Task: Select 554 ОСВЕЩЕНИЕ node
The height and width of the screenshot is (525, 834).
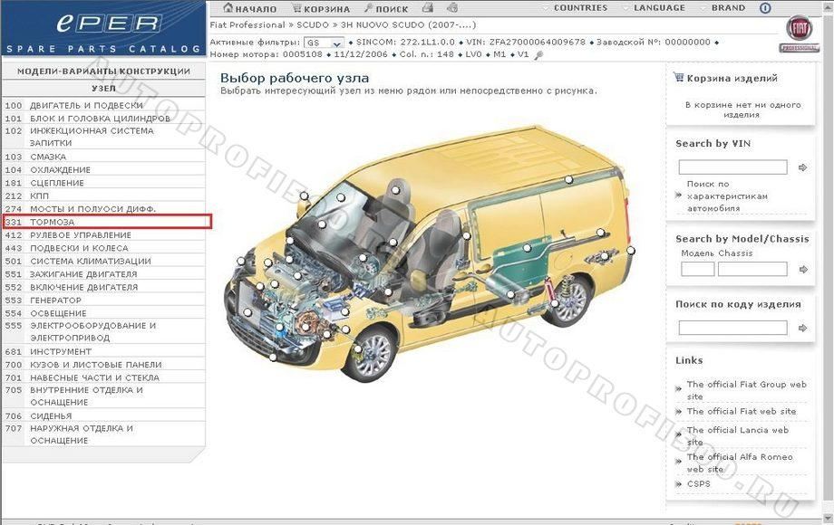Action: tap(103, 313)
